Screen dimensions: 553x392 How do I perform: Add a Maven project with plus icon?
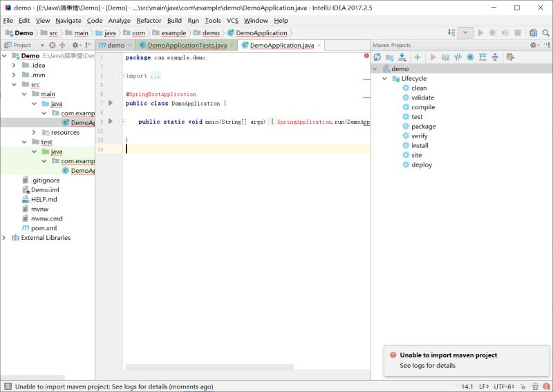[x=418, y=57]
